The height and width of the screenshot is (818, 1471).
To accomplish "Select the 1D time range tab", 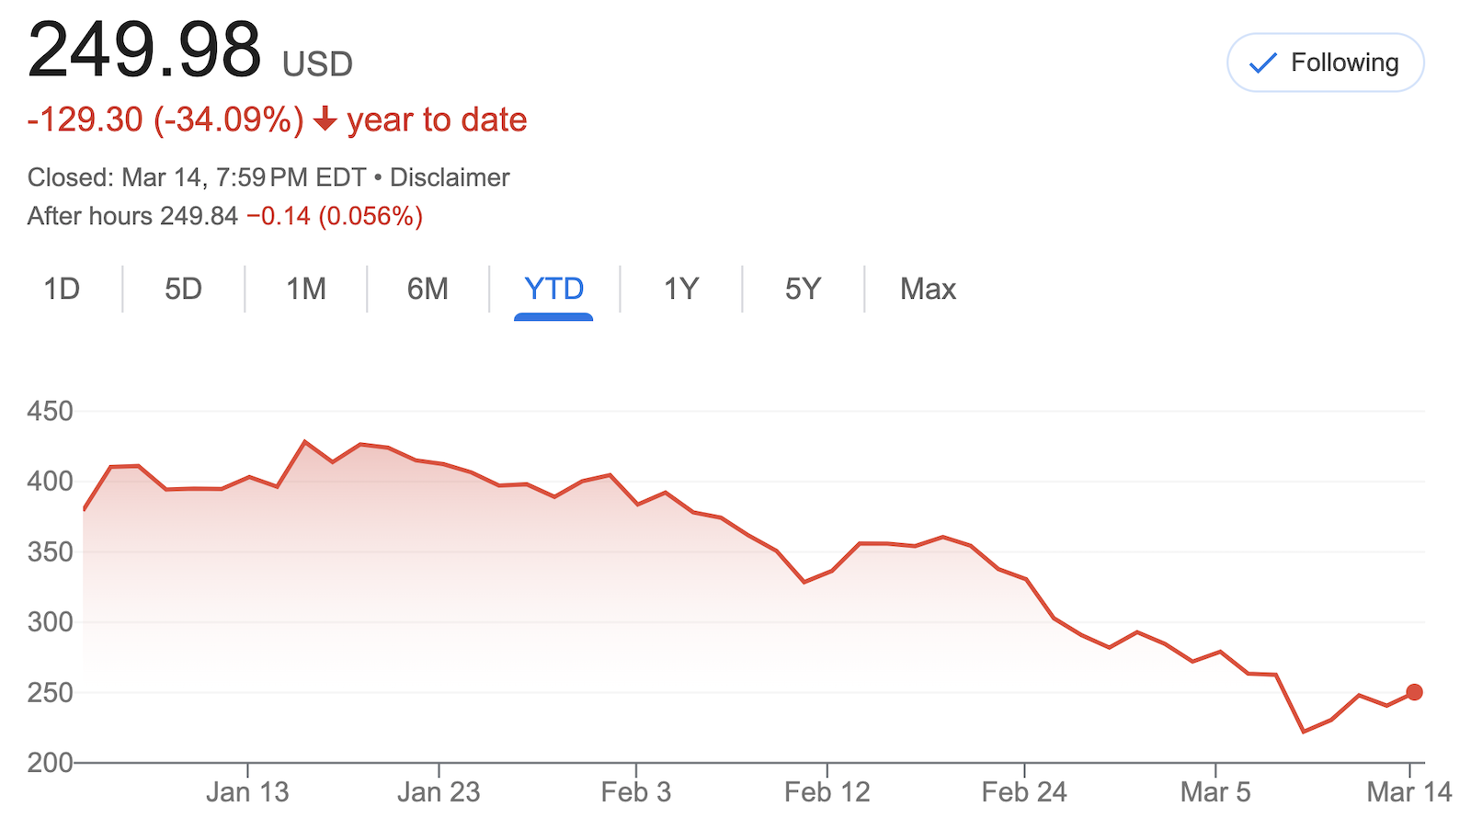I will click(62, 290).
